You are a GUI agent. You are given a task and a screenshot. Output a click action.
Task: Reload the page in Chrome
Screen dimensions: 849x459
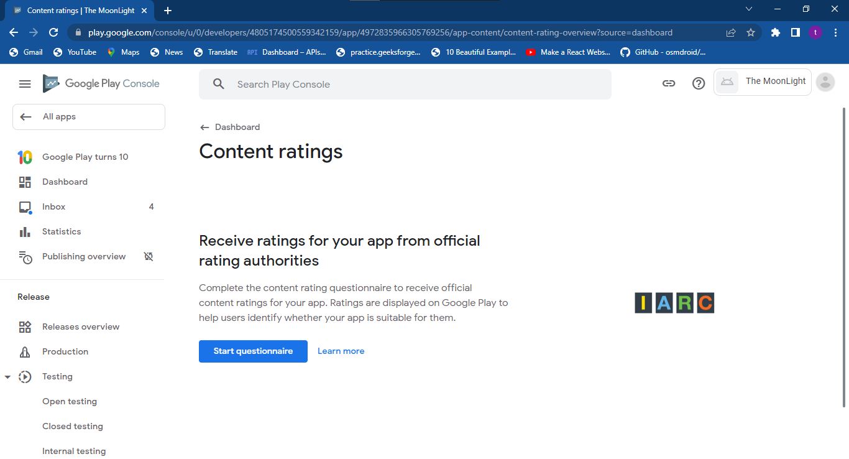(53, 32)
